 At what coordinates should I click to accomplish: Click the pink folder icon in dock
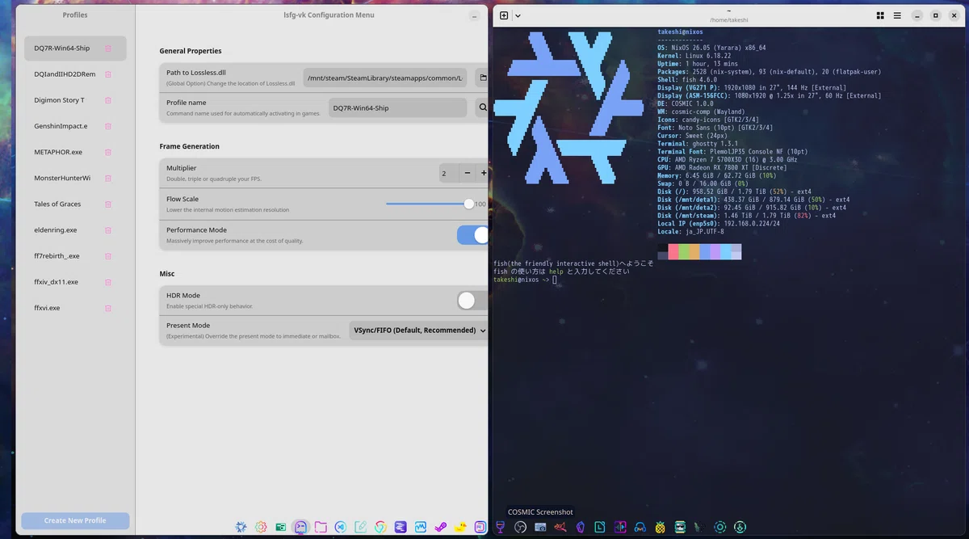pos(321,527)
